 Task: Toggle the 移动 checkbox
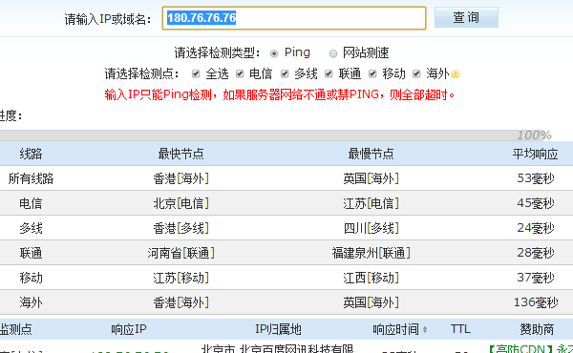point(372,74)
